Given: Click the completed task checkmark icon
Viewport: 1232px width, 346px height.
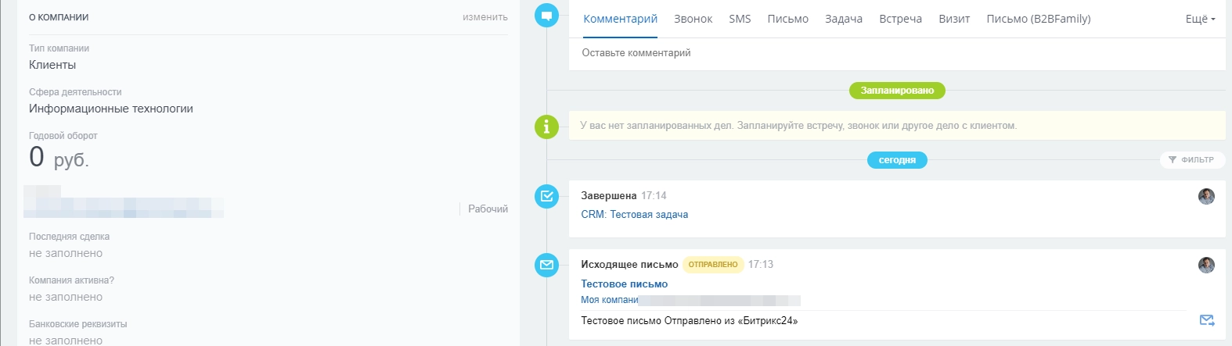Looking at the screenshot, I should pos(546,196).
